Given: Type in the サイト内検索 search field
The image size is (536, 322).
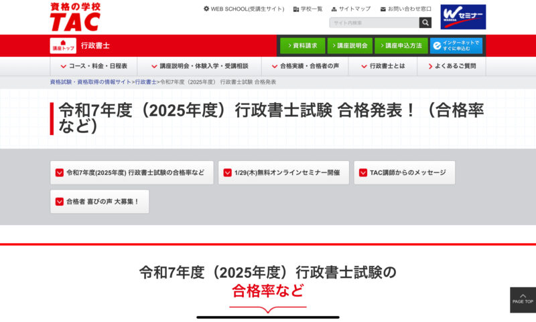Looking at the screenshot, I should [x=374, y=23].
